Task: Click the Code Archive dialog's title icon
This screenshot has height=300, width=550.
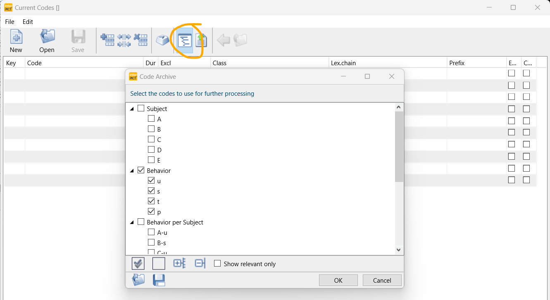Action: (133, 76)
